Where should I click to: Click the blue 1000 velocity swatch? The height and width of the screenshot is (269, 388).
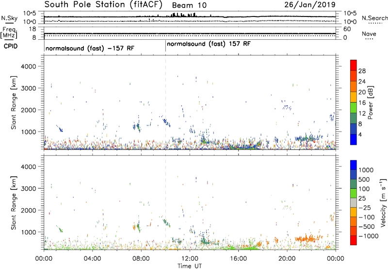[354, 165]
